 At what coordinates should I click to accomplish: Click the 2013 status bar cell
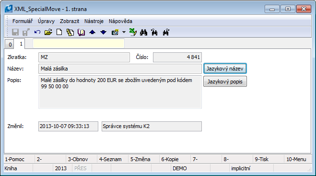62,168
